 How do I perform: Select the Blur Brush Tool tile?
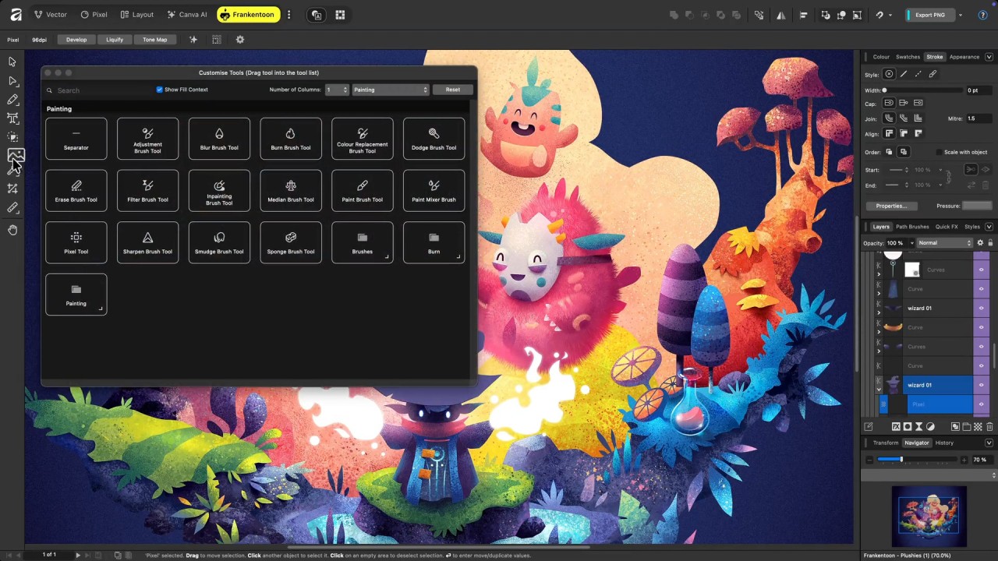tap(219, 139)
